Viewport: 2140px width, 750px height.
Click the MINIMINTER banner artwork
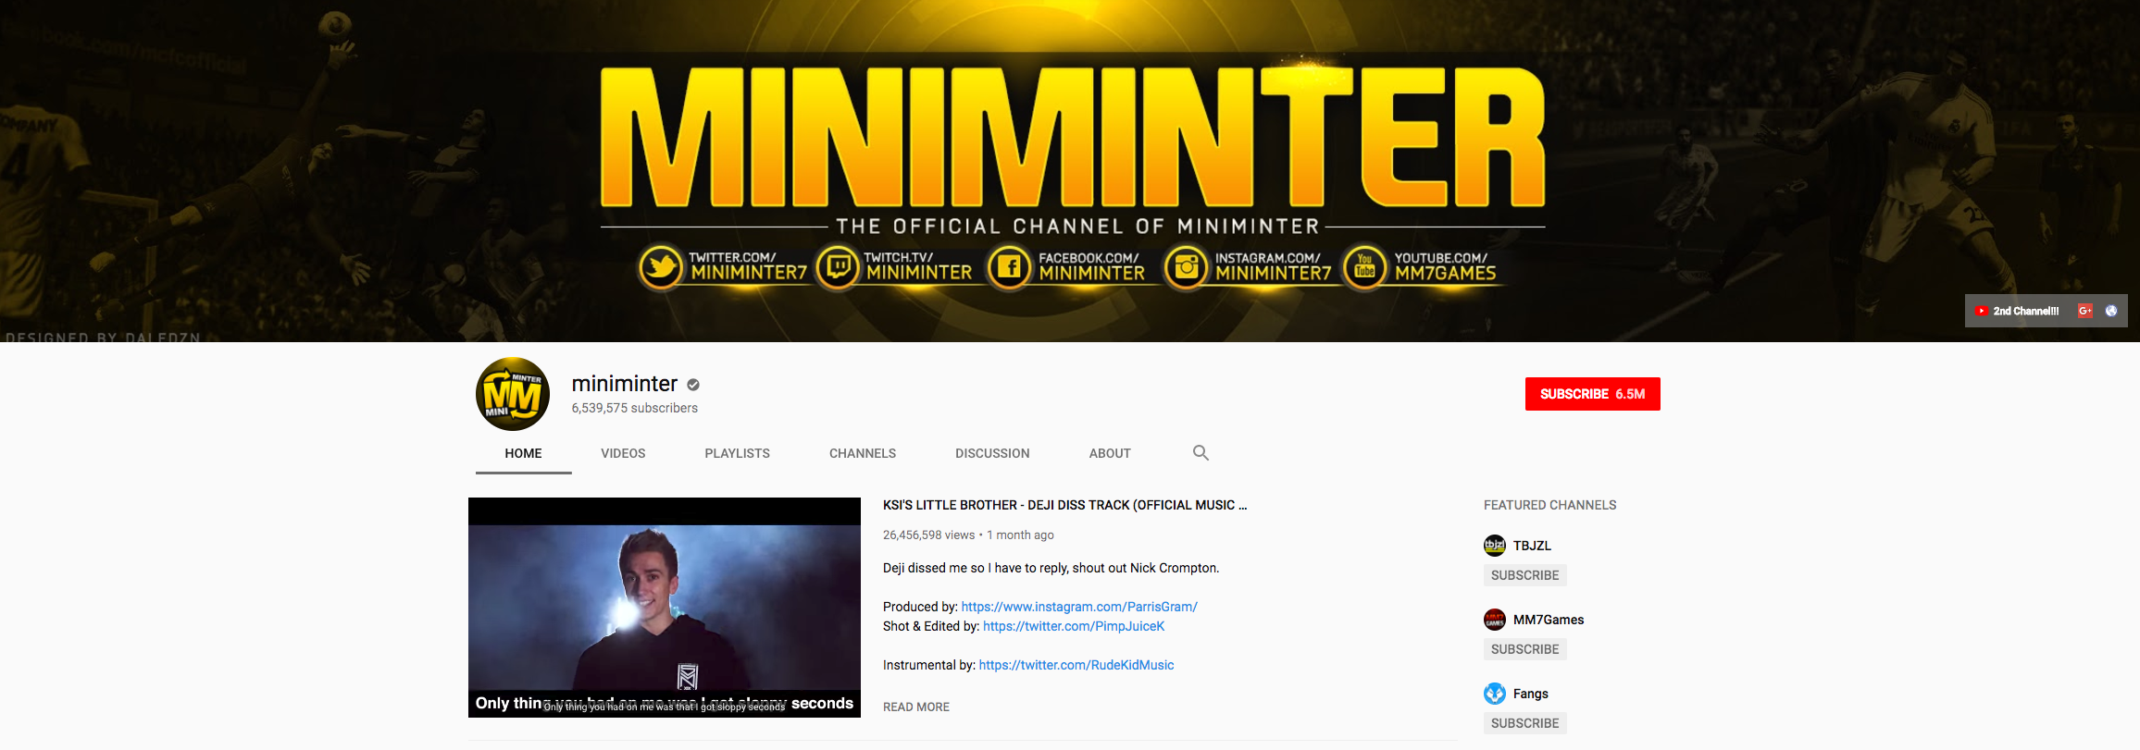1070,171
